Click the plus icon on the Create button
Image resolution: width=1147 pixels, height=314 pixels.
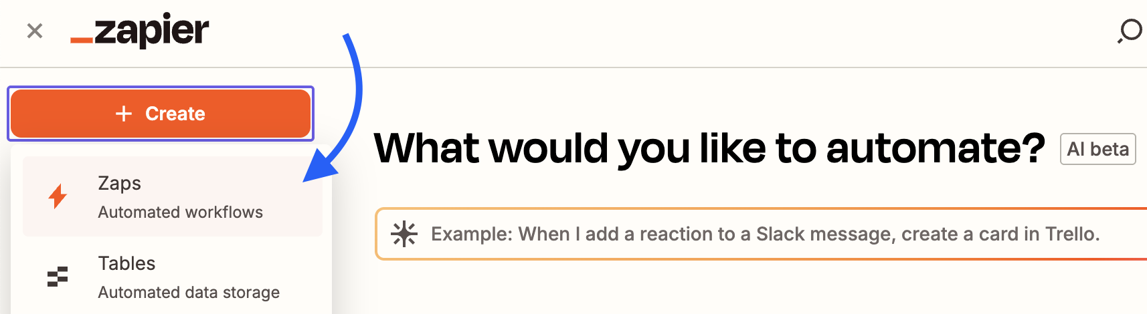point(124,114)
